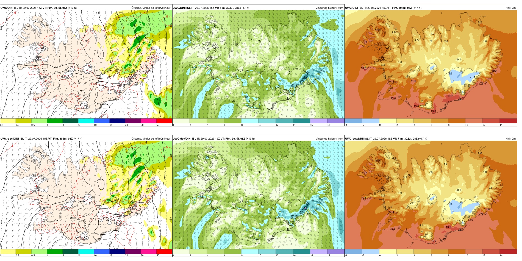Select the -0.3 temperature value on UWC-dev map
The width and height of the screenshot is (522, 261).
click(476, 197)
